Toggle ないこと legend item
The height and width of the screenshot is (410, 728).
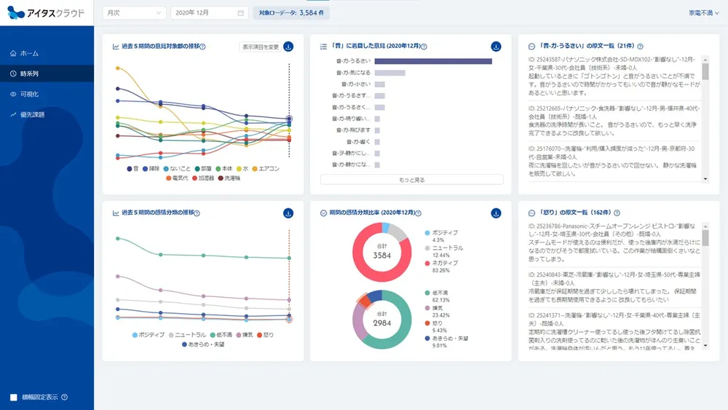177,168
